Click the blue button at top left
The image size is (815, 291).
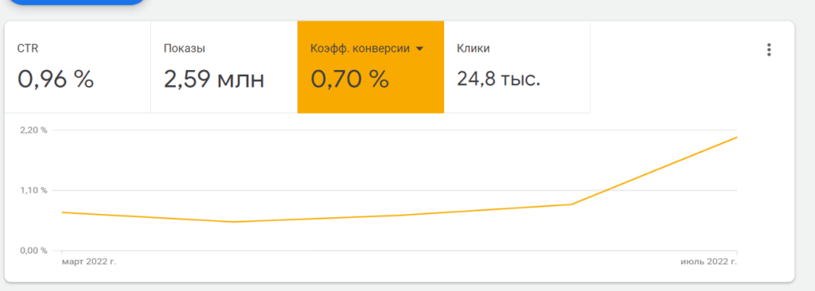(x=77, y=2)
